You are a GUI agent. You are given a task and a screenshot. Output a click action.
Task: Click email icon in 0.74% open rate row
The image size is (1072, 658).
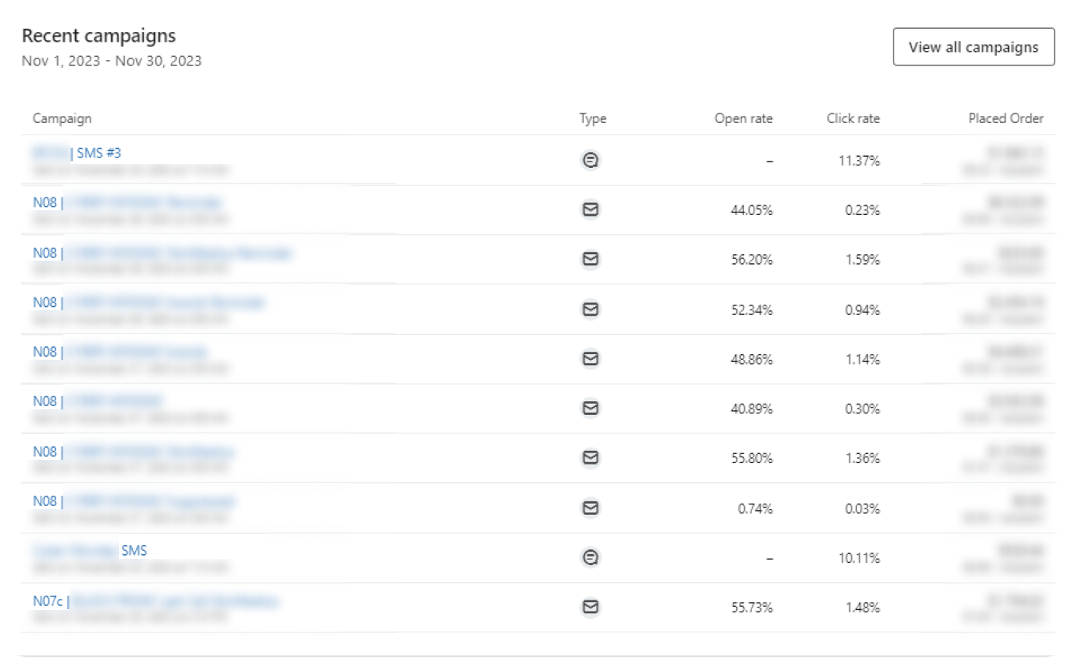590,508
